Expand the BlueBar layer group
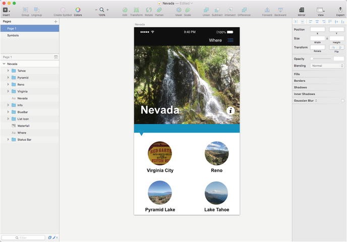Image resolution: width=347 pixels, height=242 pixels. (x=8, y=112)
